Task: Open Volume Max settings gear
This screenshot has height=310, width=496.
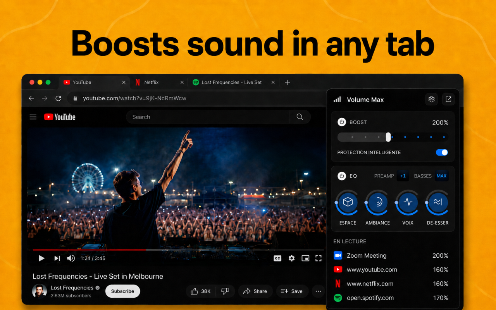Action: 431,100
